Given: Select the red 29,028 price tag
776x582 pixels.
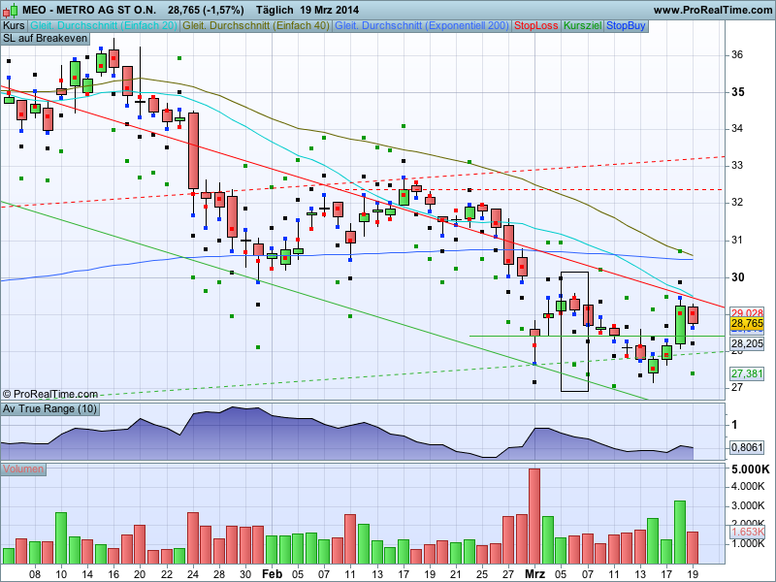Looking at the screenshot, I should click(747, 312).
